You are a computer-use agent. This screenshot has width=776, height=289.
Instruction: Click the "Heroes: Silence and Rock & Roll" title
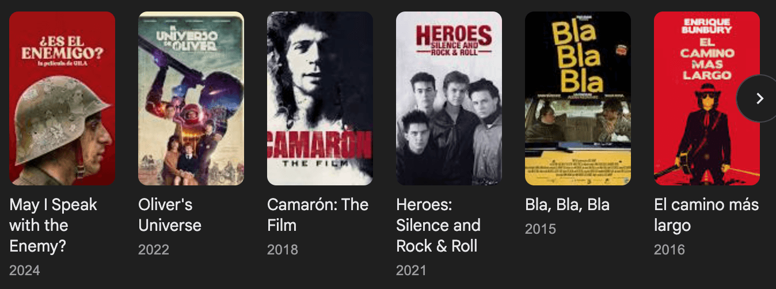pos(438,225)
